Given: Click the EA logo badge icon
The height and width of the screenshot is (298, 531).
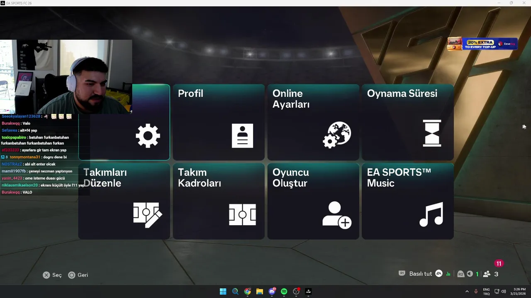Looking at the screenshot, I should pyautogui.click(x=439, y=274).
